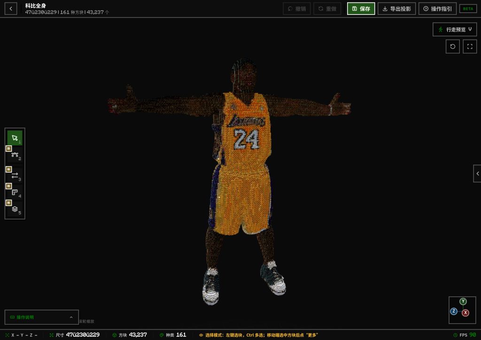The image size is (481, 340).
Task: Go back with the left arrow button
Action: 11,8
